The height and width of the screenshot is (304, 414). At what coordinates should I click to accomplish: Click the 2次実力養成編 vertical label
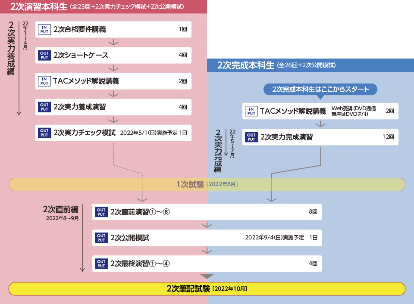point(11,47)
